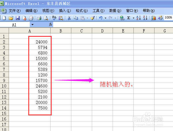Select column F header
173x131 pixels.
(x=144, y=30)
